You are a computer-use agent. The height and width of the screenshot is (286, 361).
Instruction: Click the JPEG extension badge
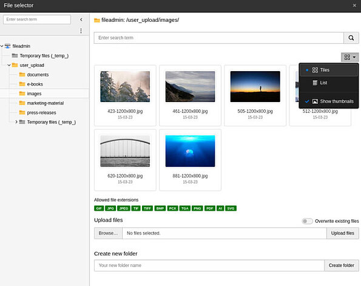[x=124, y=208]
